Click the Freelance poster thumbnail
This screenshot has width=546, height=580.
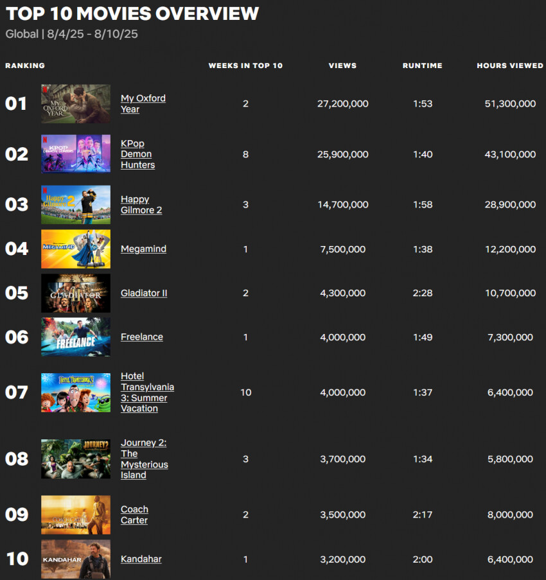(76, 337)
